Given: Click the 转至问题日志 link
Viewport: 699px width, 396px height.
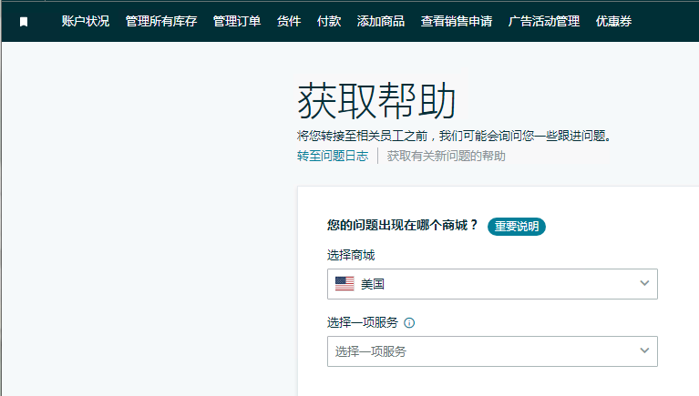Looking at the screenshot, I should click(333, 156).
